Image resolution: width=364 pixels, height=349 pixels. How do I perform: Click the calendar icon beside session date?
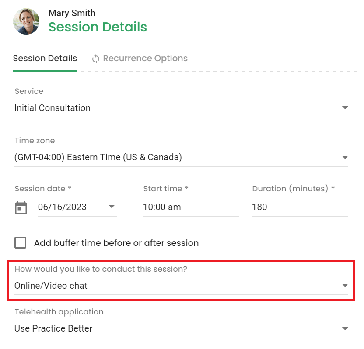(x=21, y=207)
